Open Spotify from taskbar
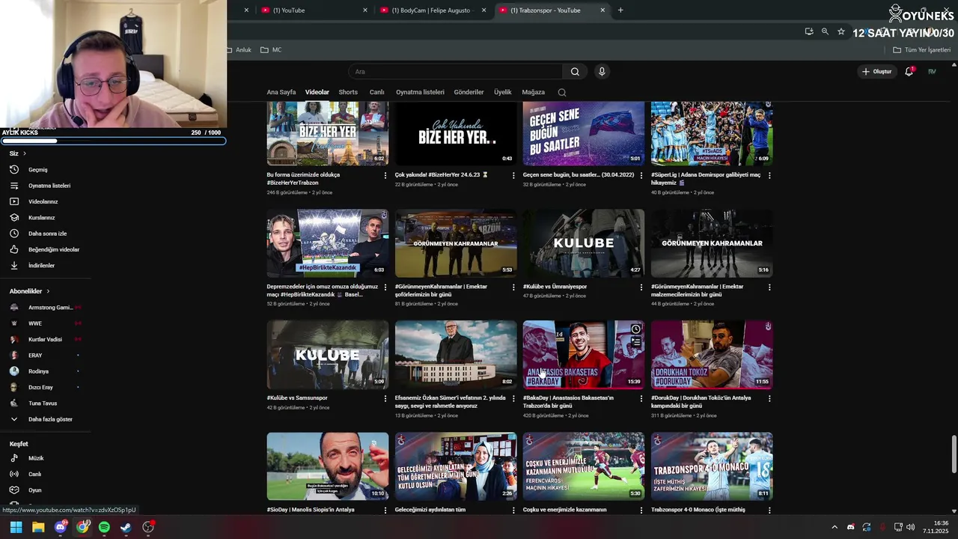 104,527
